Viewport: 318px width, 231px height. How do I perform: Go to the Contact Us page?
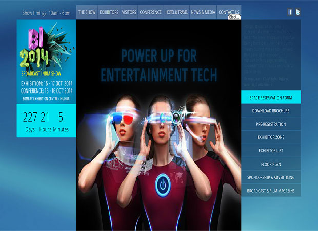229,11
